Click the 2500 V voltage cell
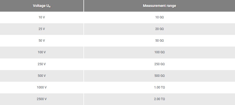Screen dimensions: 235x105 (x=42, y=99)
